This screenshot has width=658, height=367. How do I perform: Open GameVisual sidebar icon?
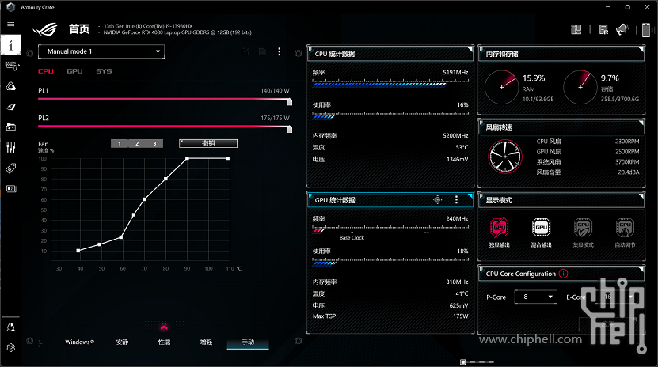click(x=11, y=107)
